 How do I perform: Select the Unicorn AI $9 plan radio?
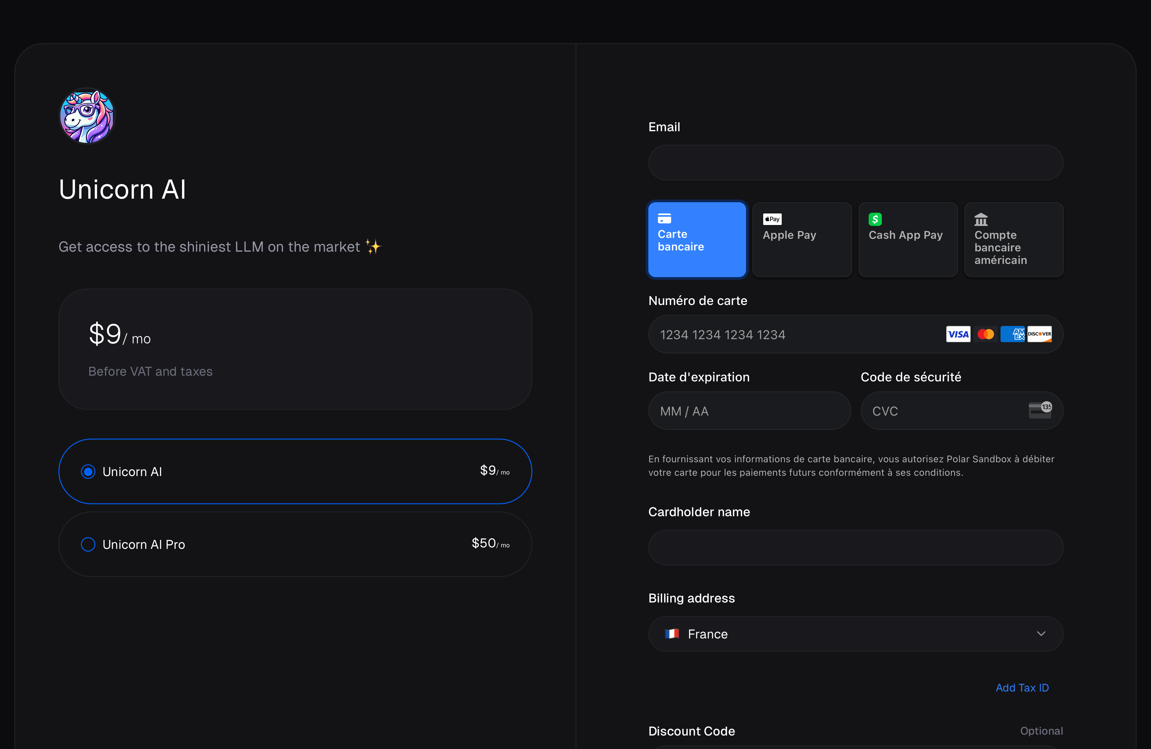[88, 472]
